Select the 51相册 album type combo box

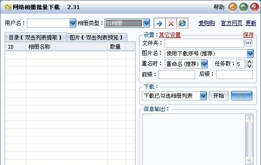pos(127,23)
